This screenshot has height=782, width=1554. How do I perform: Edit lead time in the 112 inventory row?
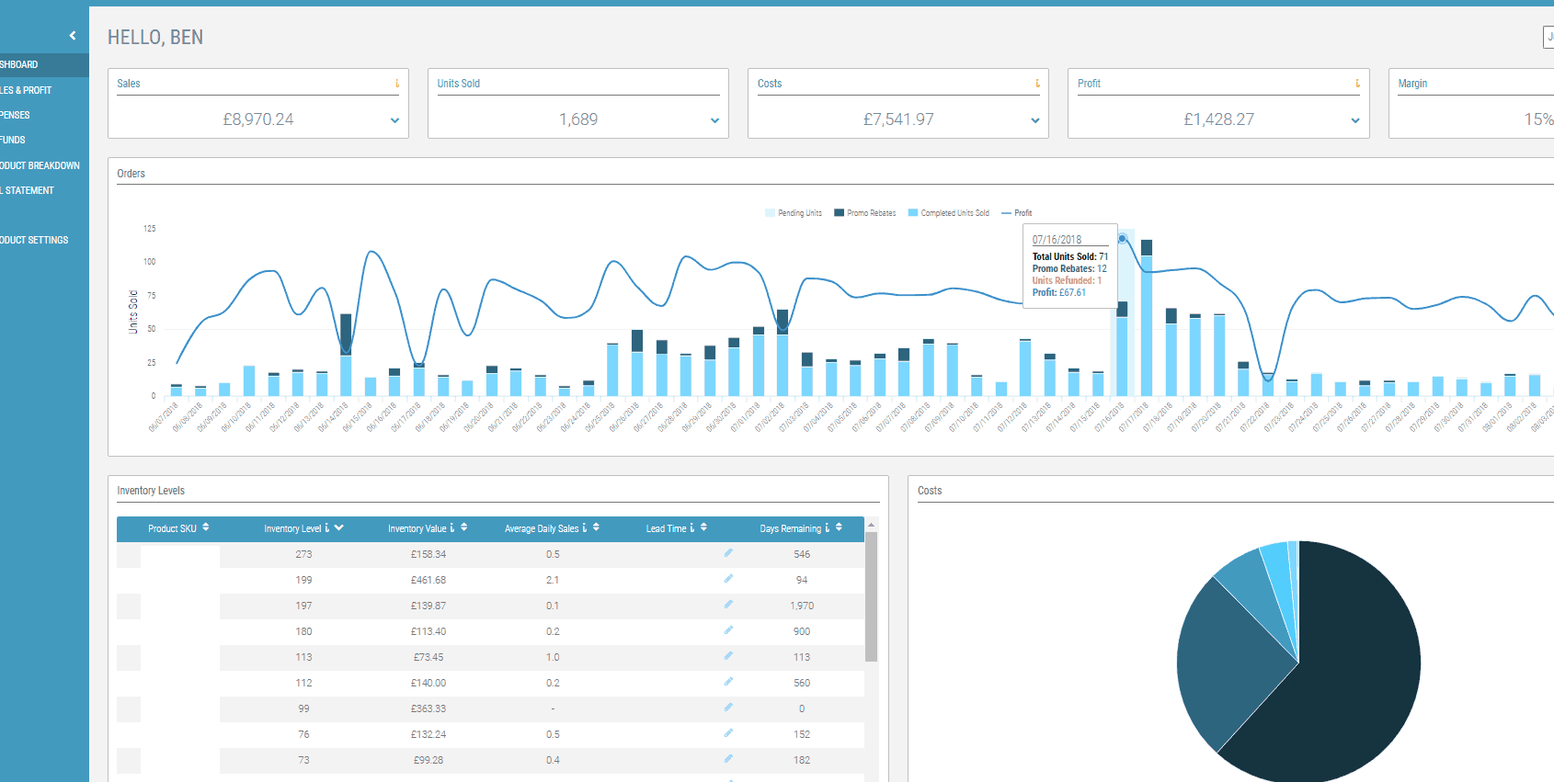(728, 682)
